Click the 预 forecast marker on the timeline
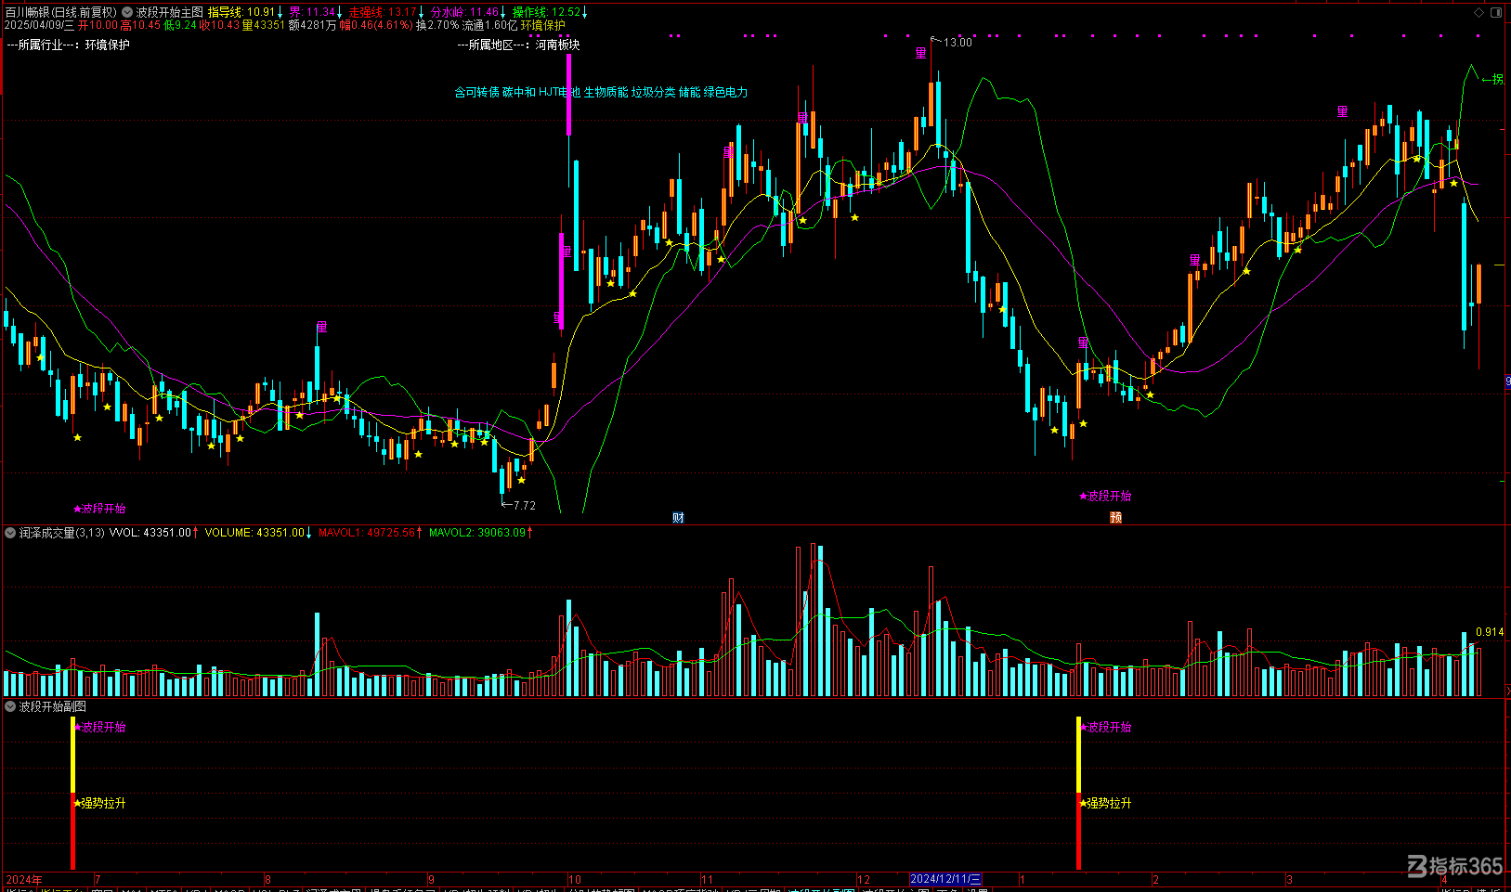Viewport: 1511px width, 892px height. (x=1115, y=518)
